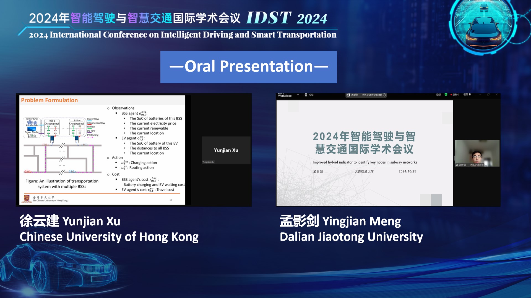Viewport: 531px width, 298px height.
Task: Click 'The distances to all BSS' line
Action: (149, 148)
